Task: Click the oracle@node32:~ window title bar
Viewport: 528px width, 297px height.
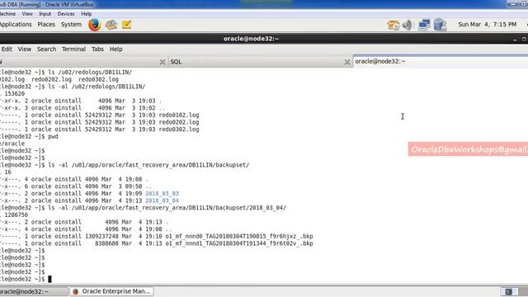Action: point(251,39)
